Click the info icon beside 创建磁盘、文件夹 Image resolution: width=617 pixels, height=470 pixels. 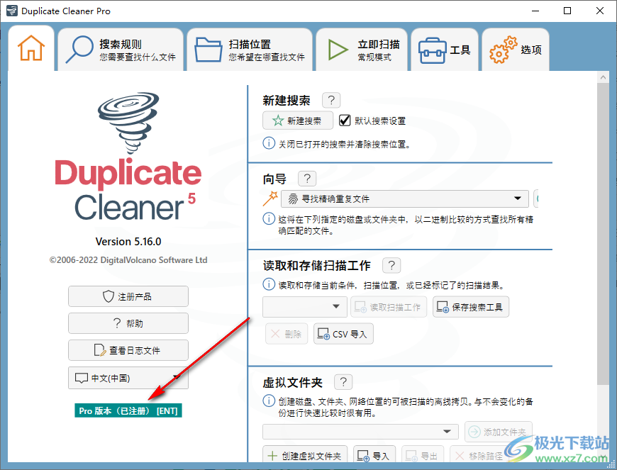click(269, 401)
